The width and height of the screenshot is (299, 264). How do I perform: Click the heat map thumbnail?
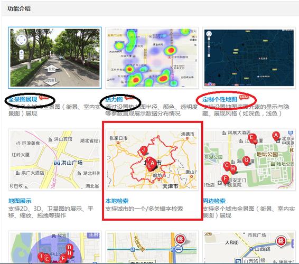[152, 58]
